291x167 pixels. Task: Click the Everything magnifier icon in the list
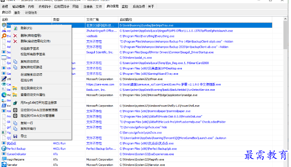(x=4, y=36)
